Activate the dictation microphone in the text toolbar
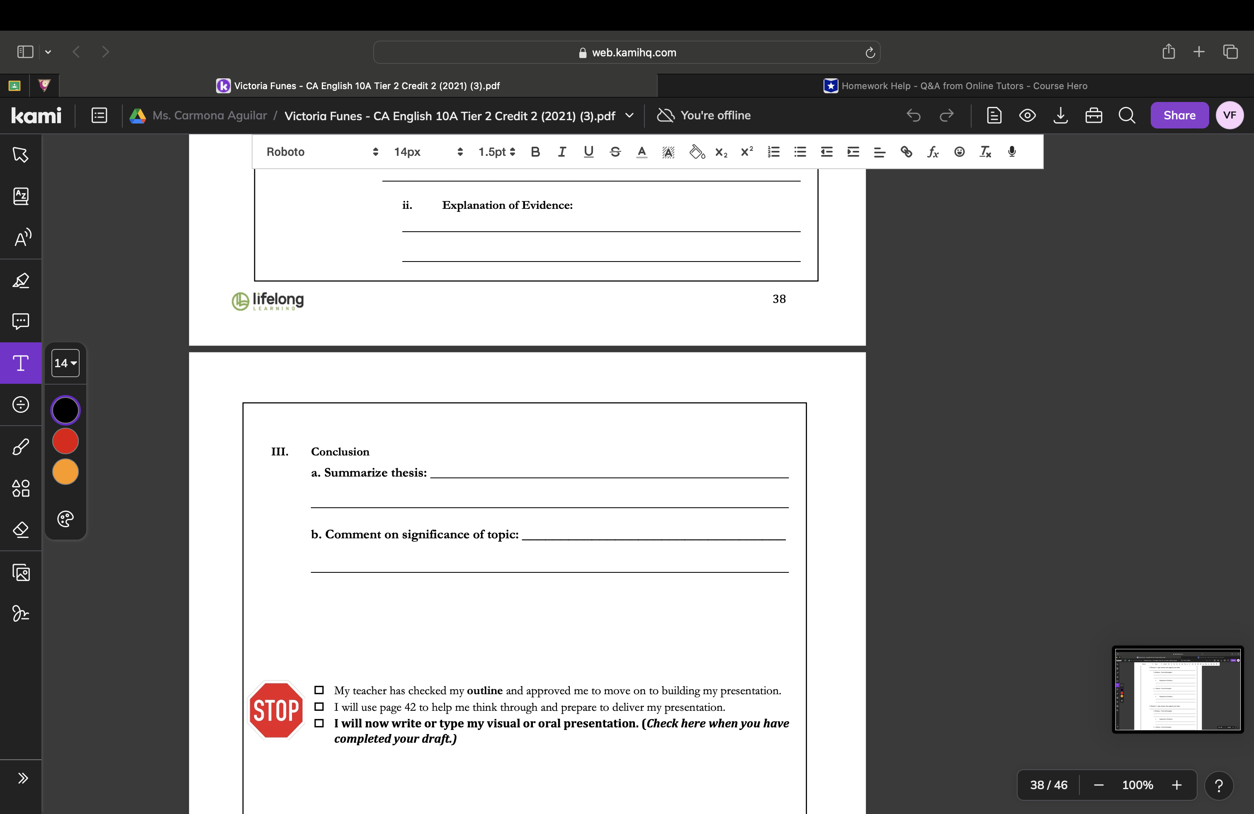 coord(1011,152)
